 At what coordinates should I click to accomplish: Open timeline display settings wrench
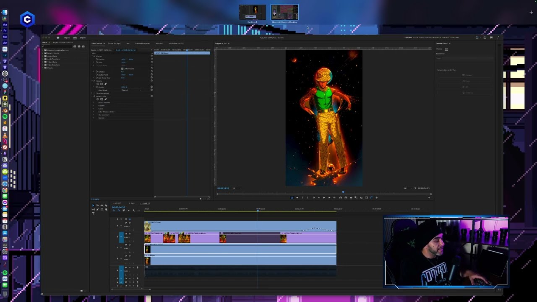134,211
